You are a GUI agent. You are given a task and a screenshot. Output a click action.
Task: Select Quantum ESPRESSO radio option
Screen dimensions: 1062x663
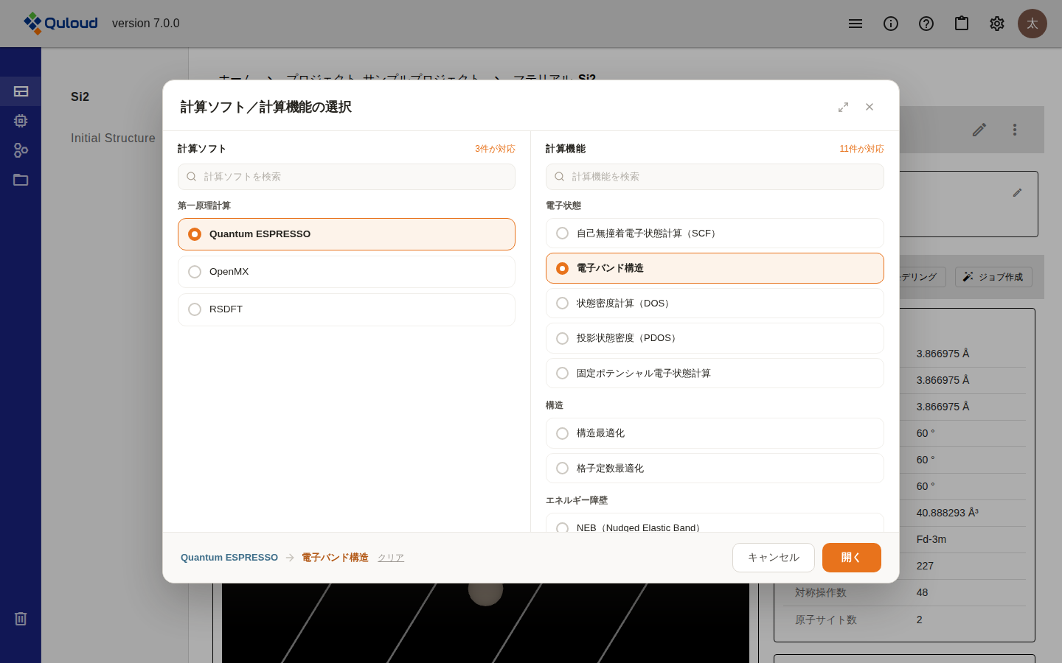[x=347, y=234]
